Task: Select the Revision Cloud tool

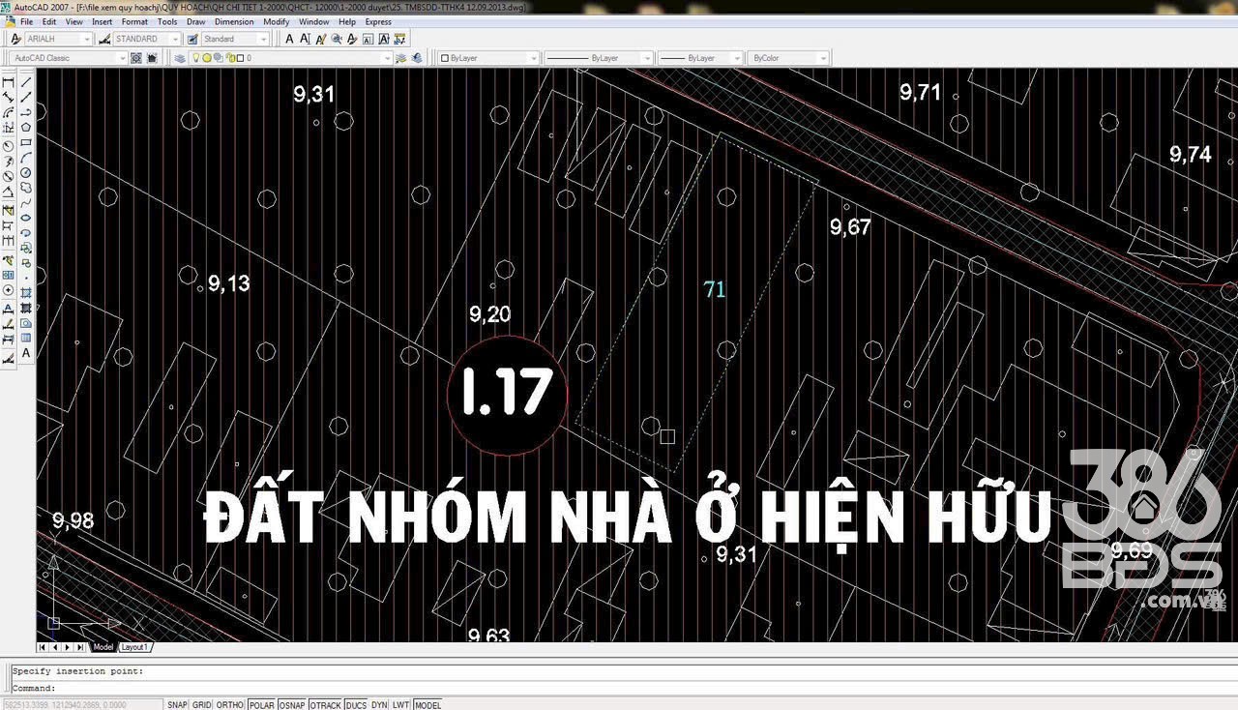Action: (26, 188)
